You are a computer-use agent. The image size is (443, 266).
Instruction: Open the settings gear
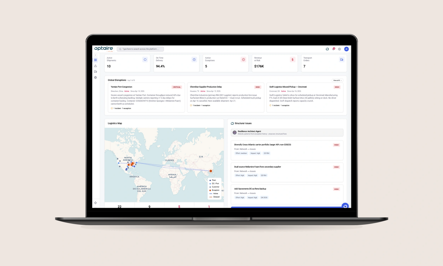(340, 49)
